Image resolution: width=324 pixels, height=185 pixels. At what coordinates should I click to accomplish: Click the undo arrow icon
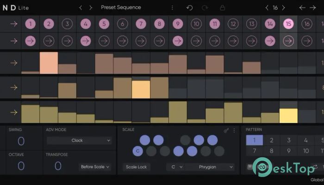pos(189,8)
